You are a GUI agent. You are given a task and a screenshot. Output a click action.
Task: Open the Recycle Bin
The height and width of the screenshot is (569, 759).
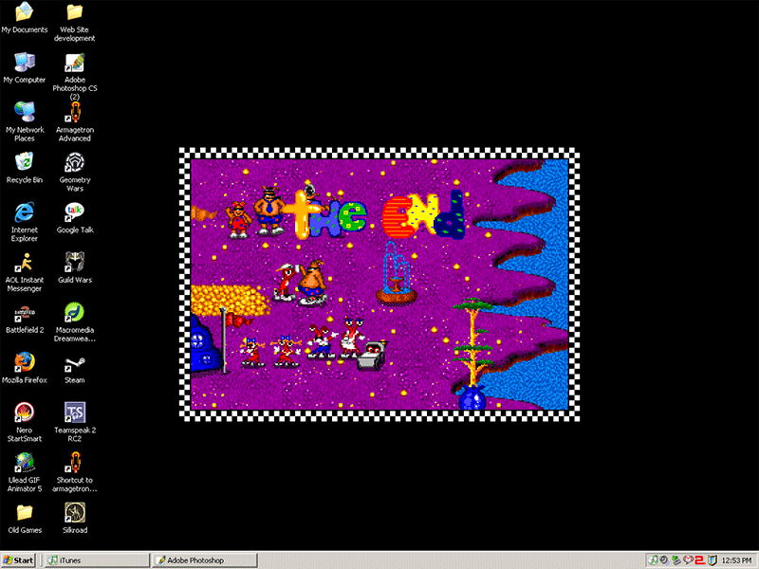tap(25, 162)
